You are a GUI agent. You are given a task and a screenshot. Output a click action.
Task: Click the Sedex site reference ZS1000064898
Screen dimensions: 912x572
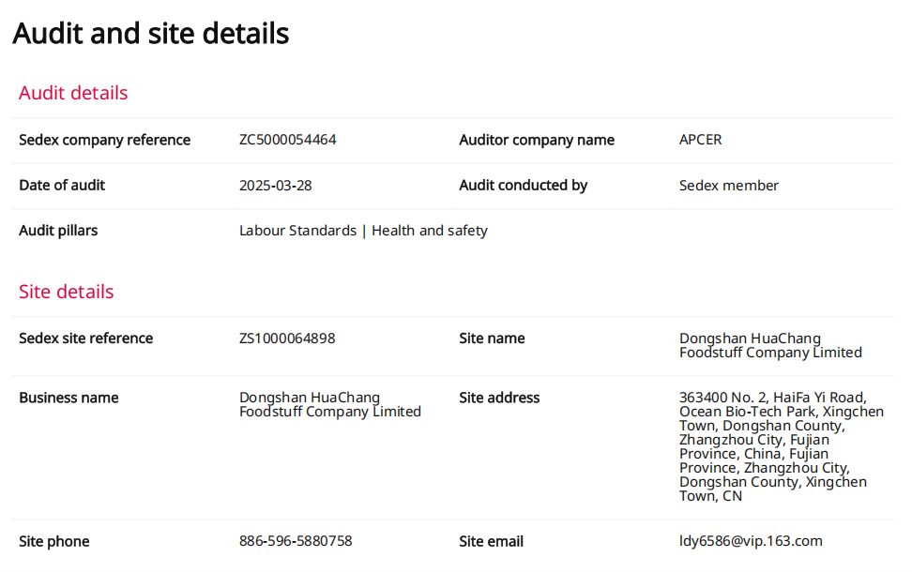(286, 339)
